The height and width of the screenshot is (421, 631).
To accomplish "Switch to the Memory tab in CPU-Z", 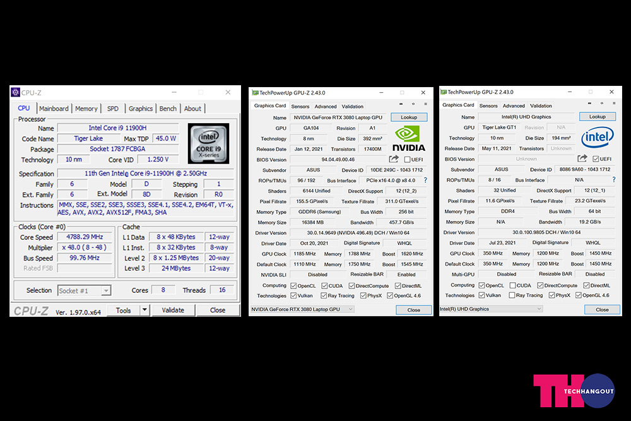I will 86,109.
